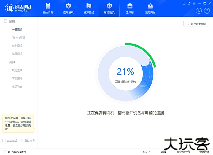Enable 跳过向导 checkbox
213x155 pixels.
tap(21, 140)
